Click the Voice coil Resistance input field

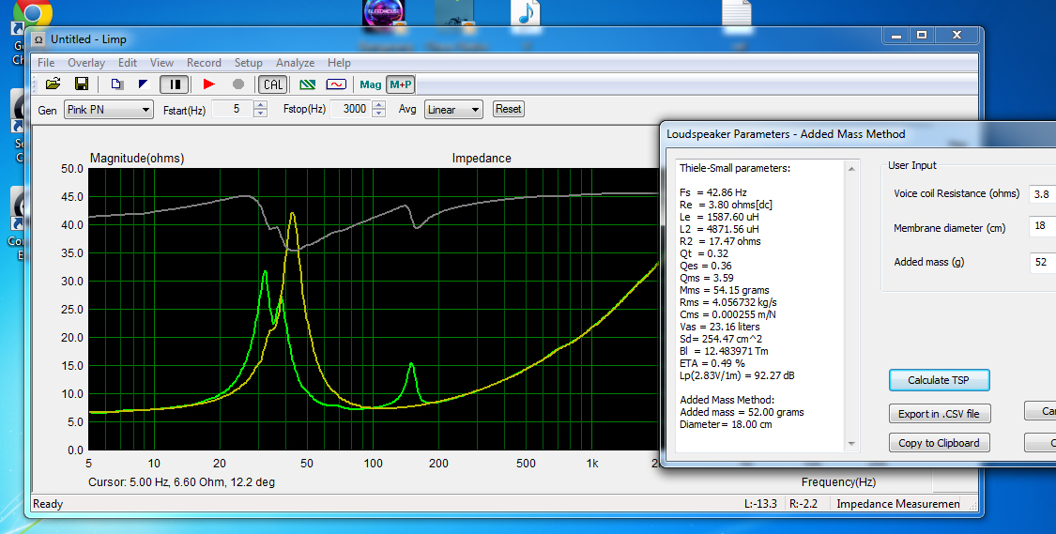click(1043, 194)
